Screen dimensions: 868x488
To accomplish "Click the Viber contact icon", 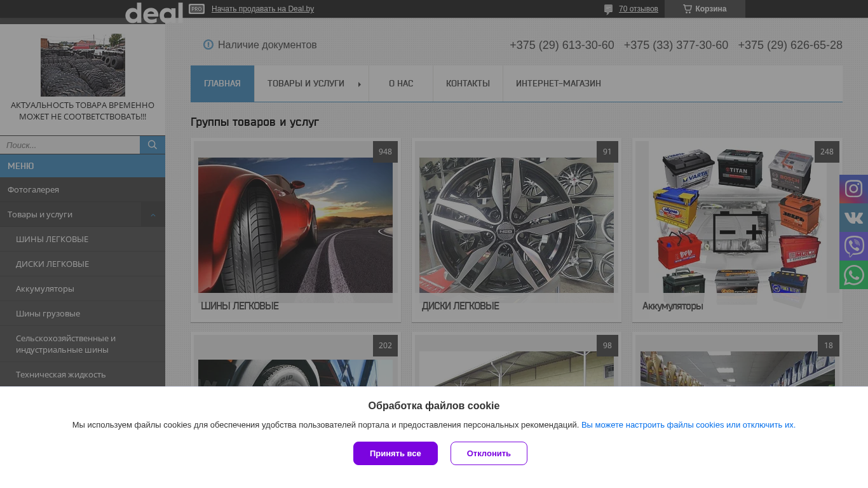I will (x=853, y=246).
